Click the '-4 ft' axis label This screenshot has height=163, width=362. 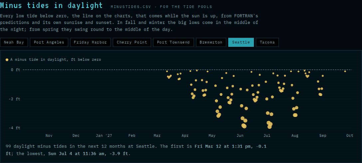pyautogui.click(x=14, y=128)
